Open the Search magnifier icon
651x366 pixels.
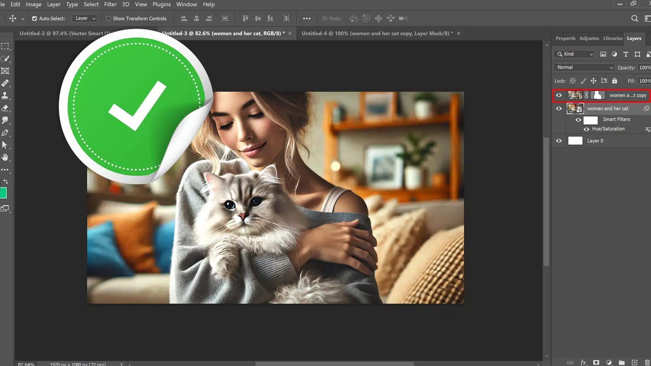point(635,18)
